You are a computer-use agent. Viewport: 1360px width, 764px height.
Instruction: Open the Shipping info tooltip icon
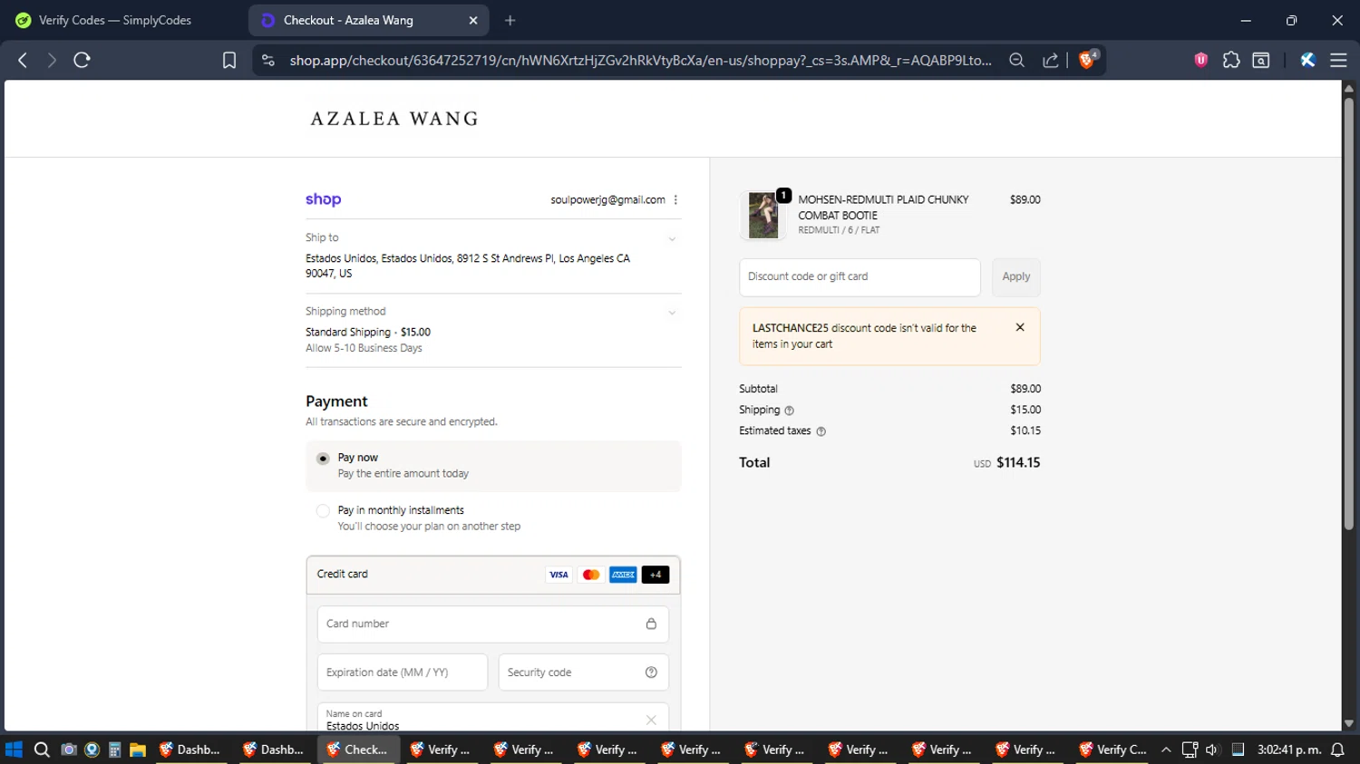coord(789,411)
